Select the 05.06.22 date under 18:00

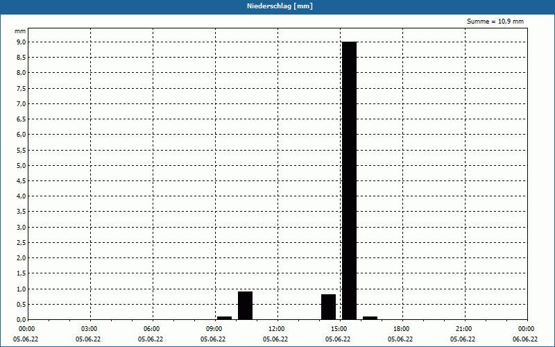pos(400,339)
